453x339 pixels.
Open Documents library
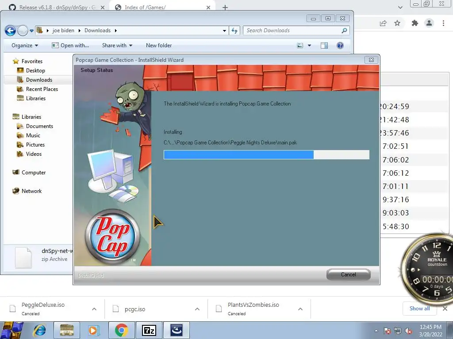tap(39, 126)
